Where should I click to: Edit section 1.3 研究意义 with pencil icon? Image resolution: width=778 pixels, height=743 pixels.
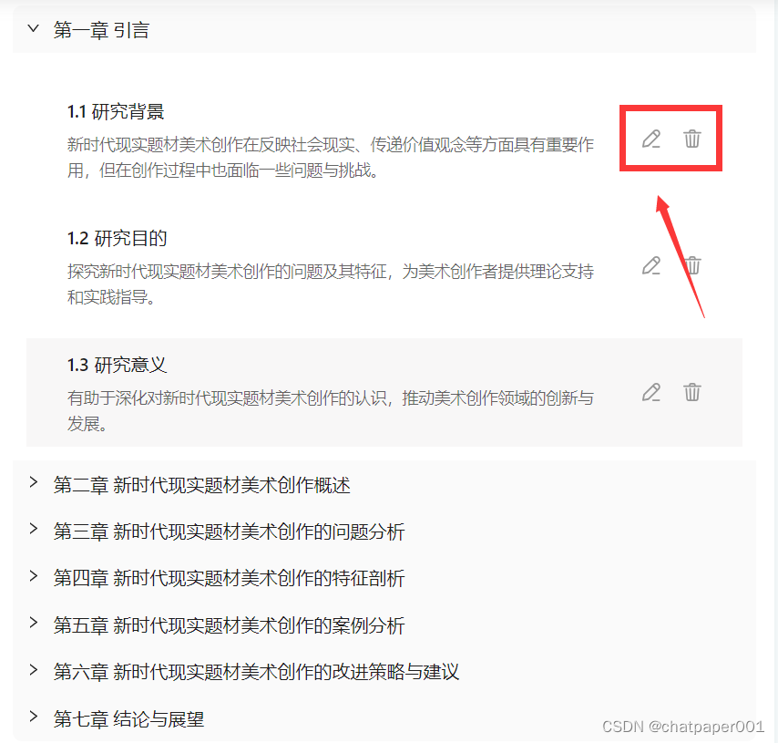tap(651, 392)
